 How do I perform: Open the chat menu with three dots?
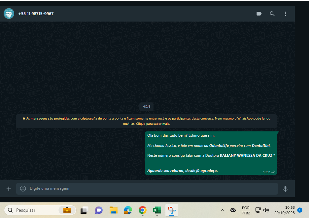285,14
